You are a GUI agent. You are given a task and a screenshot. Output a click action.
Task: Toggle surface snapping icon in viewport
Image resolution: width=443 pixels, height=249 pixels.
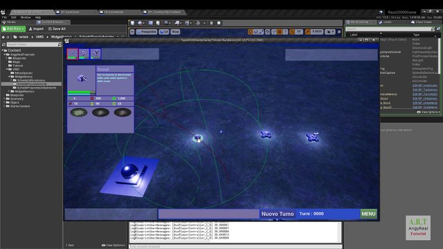tap(274, 32)
